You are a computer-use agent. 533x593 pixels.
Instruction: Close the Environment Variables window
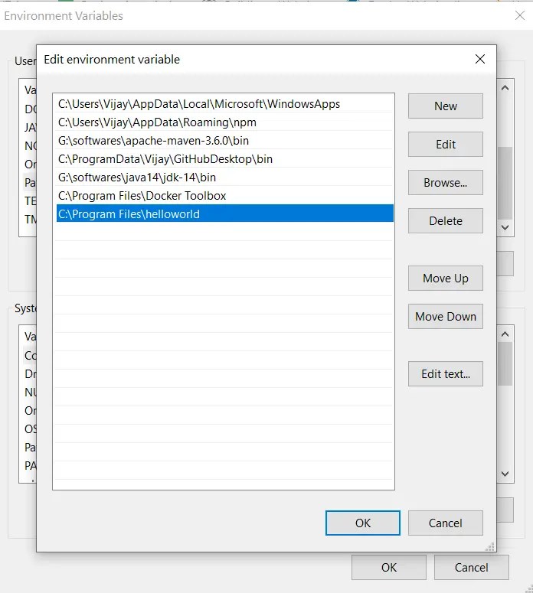pos(520,15)
